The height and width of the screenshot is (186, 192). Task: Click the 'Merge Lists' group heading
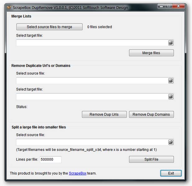click(x=21, y=16)
